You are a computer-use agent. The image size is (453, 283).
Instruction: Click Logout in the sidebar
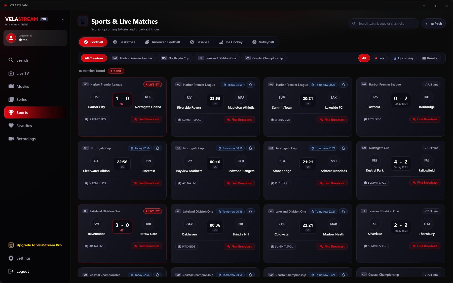[35, 271]
